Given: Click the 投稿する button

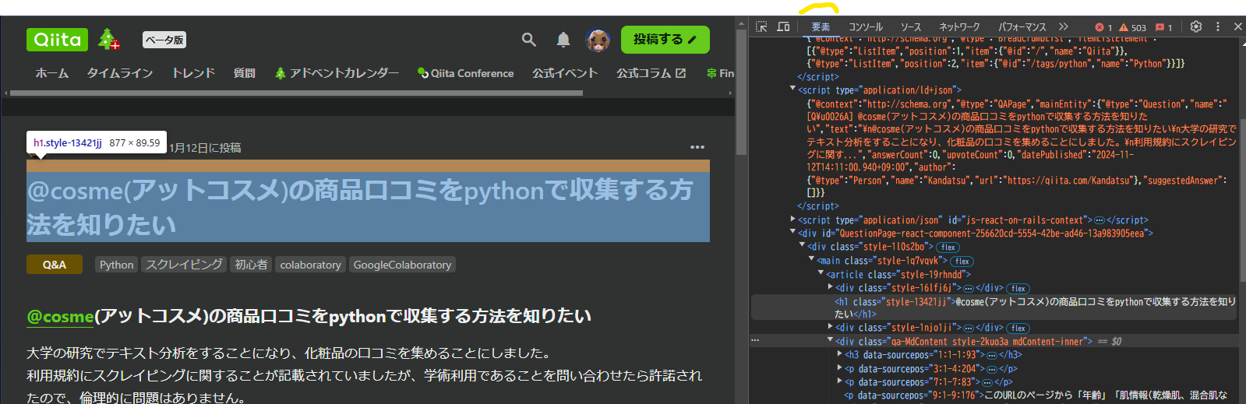Looking at the screenshot, I should pos(665,40).
